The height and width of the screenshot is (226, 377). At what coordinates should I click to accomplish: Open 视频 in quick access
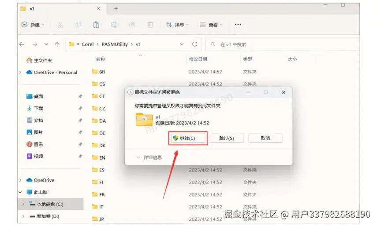35,156
